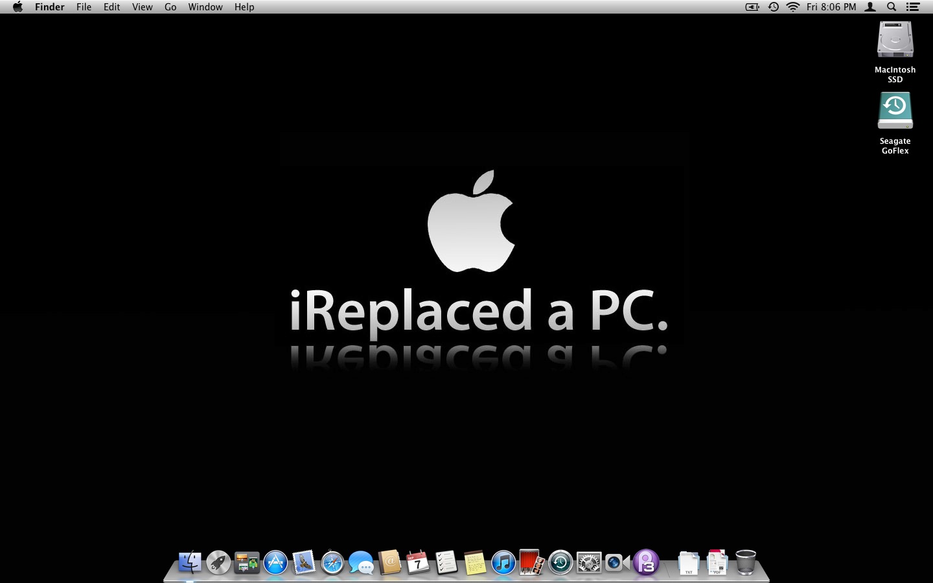Open the TXT documents stack
The width and height of the screenshot is (933, 583).
(689, 562)
